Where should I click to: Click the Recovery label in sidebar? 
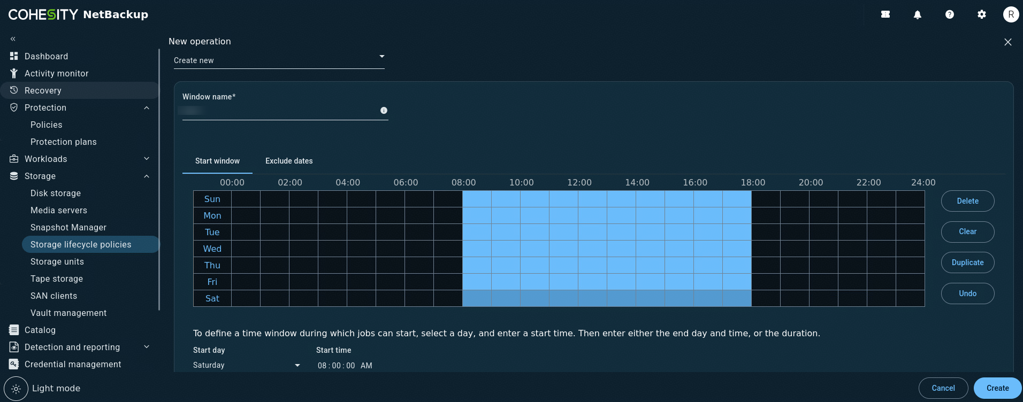point(43,90)
